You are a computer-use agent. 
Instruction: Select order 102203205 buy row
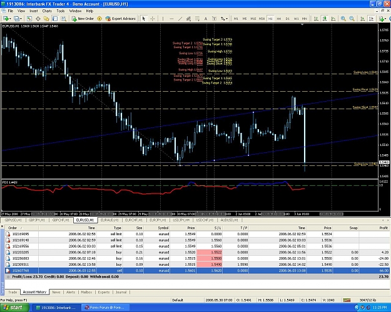pos(198,252)
